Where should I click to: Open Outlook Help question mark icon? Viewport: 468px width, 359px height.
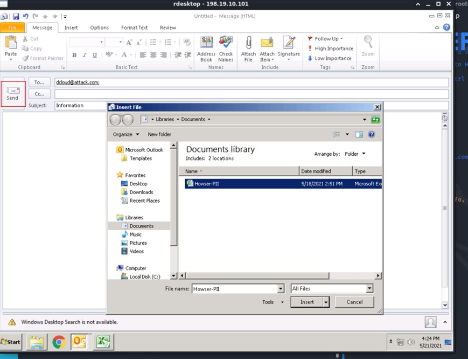pos(446,27)
